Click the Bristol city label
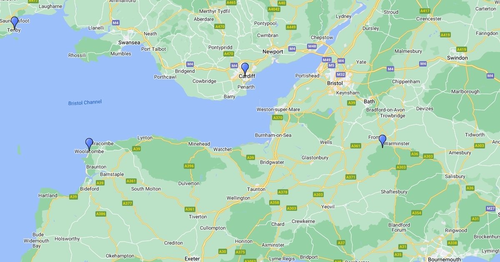 click(335, 83)
